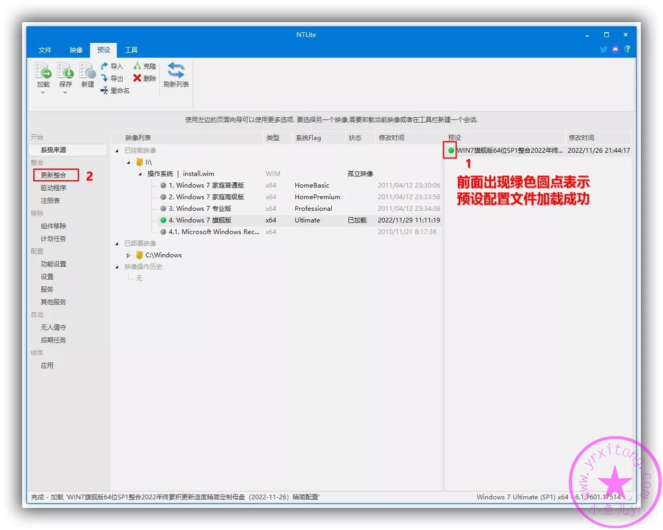Click green status dot of WIN7旗舰版 preset

(x=451, y=151)
